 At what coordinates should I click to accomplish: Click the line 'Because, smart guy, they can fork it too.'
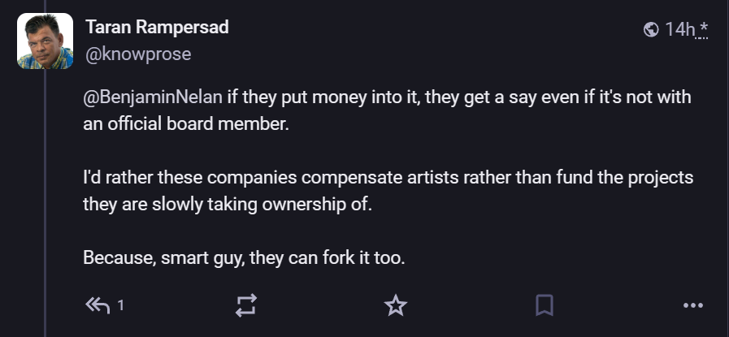(244, 257)
